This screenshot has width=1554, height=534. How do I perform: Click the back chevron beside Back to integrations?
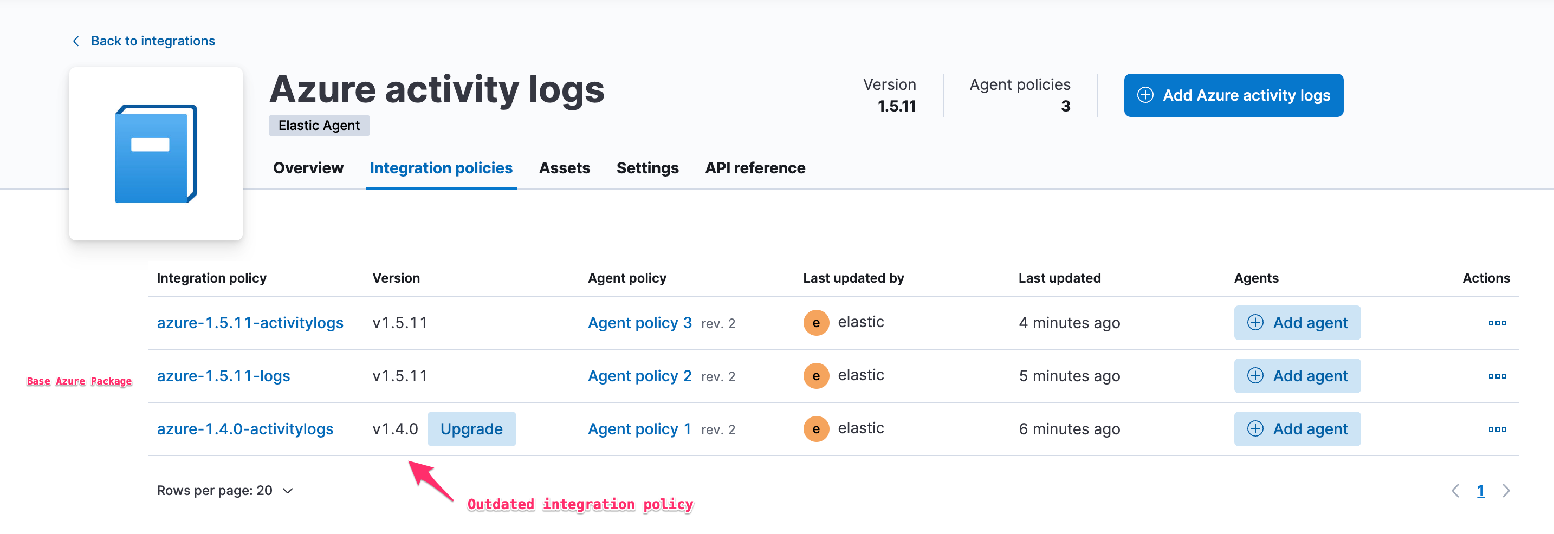75,41
